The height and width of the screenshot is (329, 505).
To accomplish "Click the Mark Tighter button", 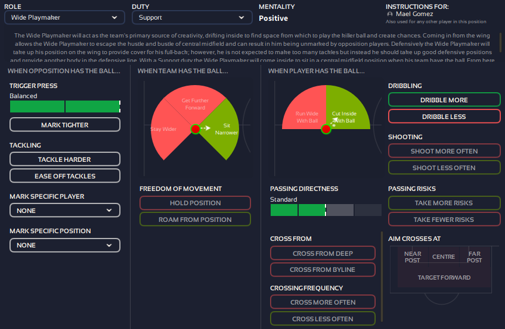I will click(x=65, y=125).
